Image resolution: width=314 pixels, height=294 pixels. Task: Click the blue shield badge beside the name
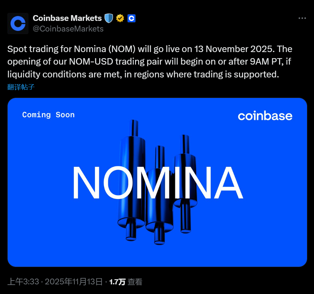click(109, 18)
